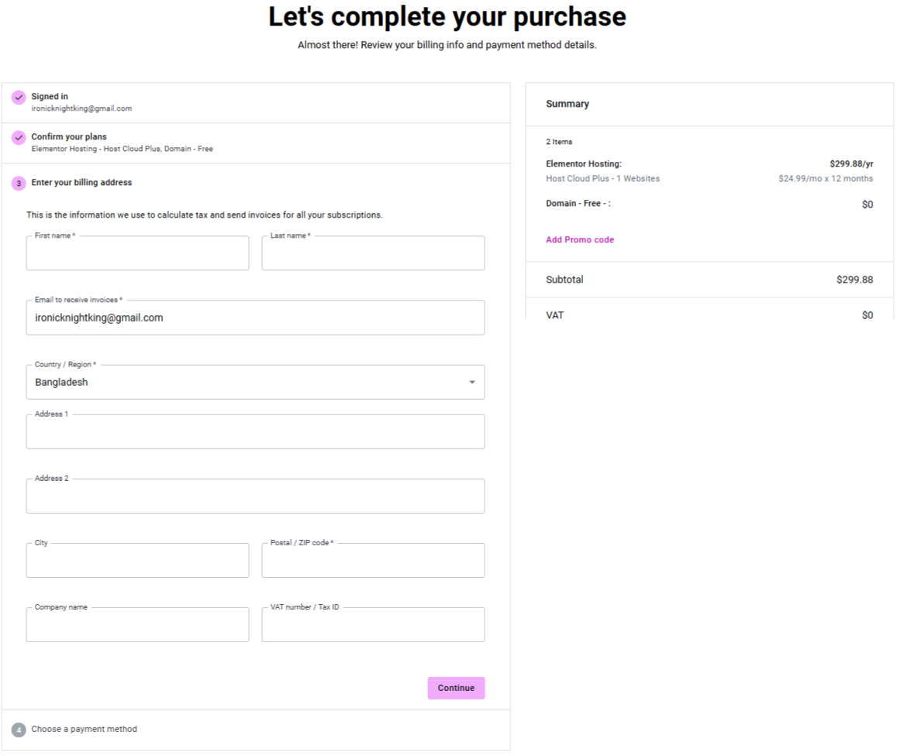Click the Subtotal $299.88 amount

pyautogui.click(x=854, y=280)
